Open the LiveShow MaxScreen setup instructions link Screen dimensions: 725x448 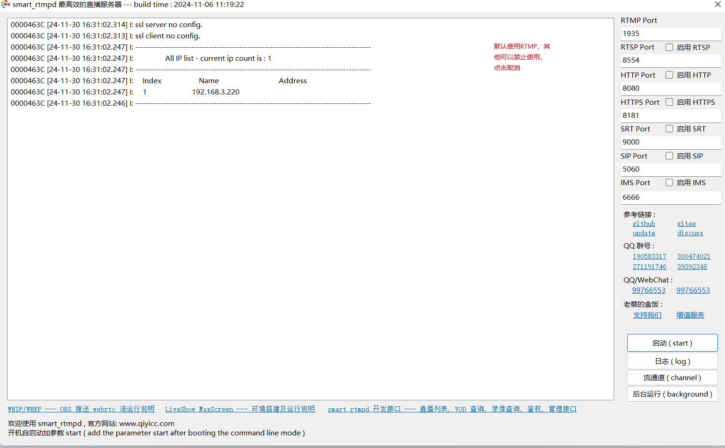(x=240, y=409)
